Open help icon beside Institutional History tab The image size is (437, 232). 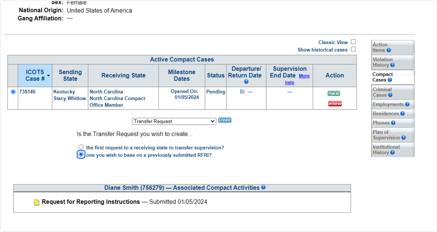pyautogui.click(x=392, y=153)
